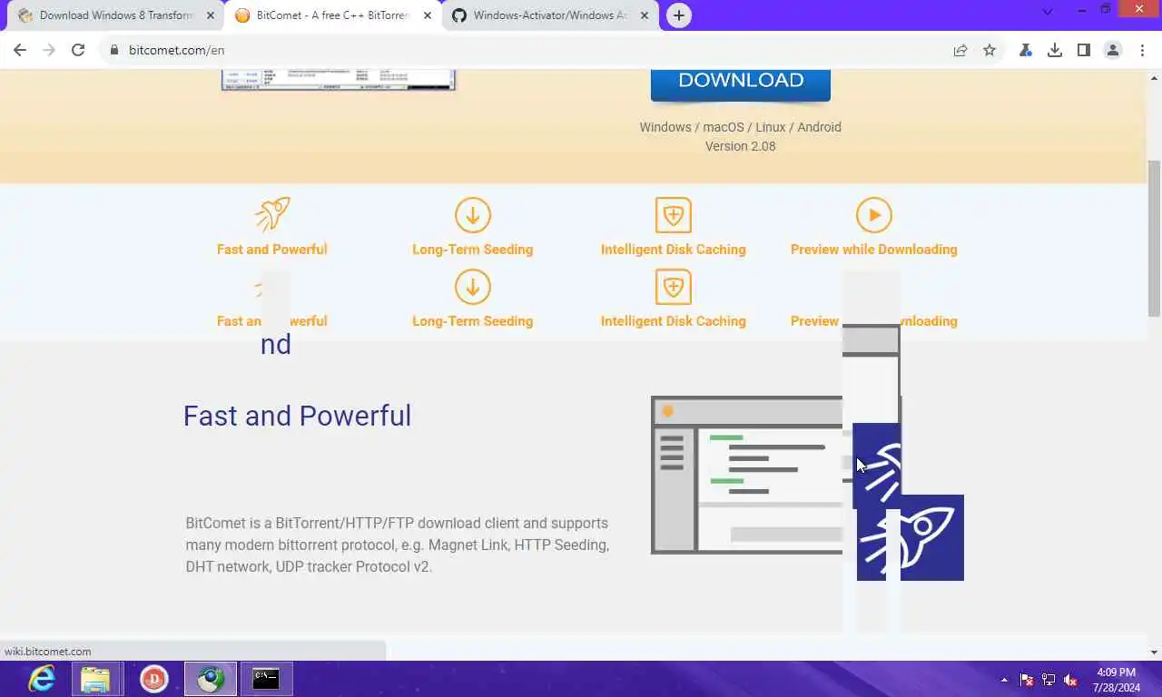Screen dimensions: 1162x697
Task: Click the Fast and Powerful heading
Action: pyautogui.click(x=297, y=416)
